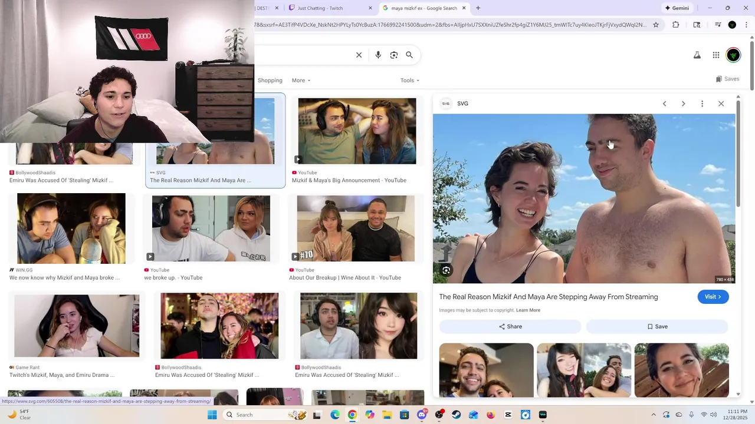Screen dimensions: 755x424
Task: Open a new browser tab
Action: 478,8
